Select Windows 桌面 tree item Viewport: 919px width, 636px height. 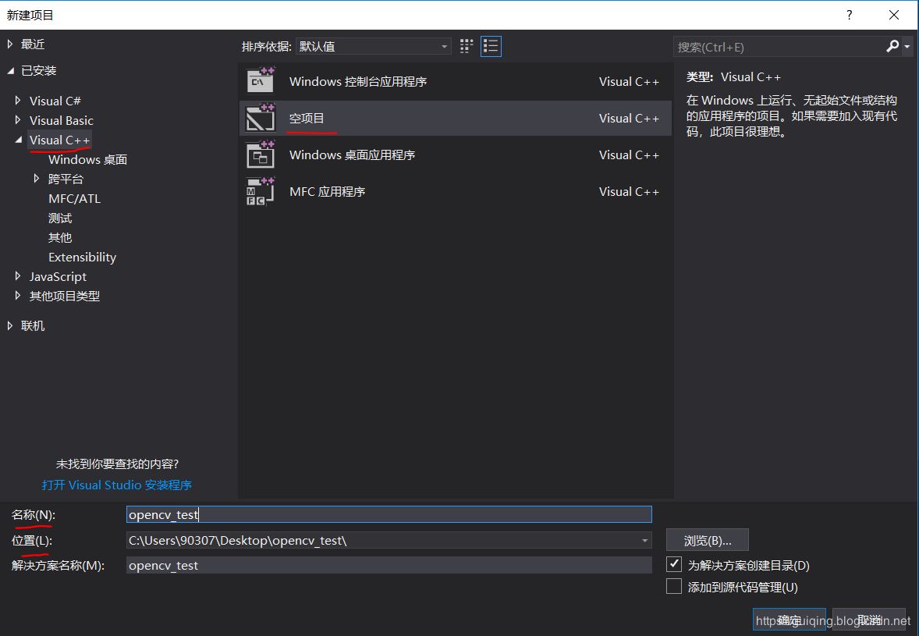(87, 159)
